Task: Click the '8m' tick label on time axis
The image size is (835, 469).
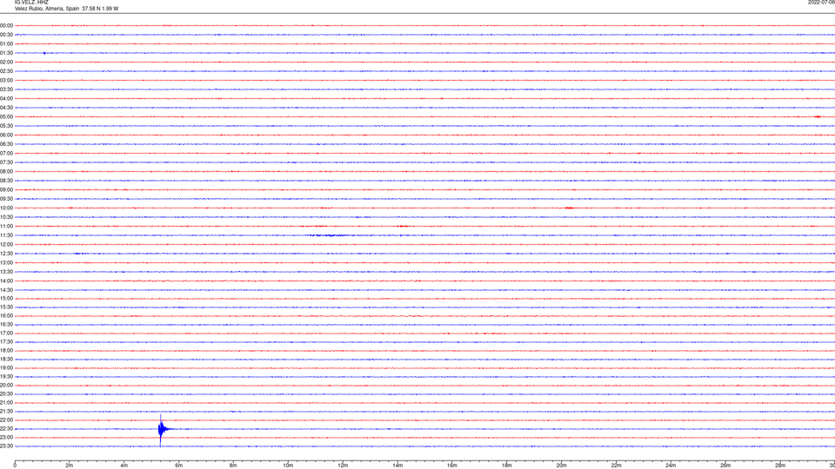Action: tap(233, 466)
